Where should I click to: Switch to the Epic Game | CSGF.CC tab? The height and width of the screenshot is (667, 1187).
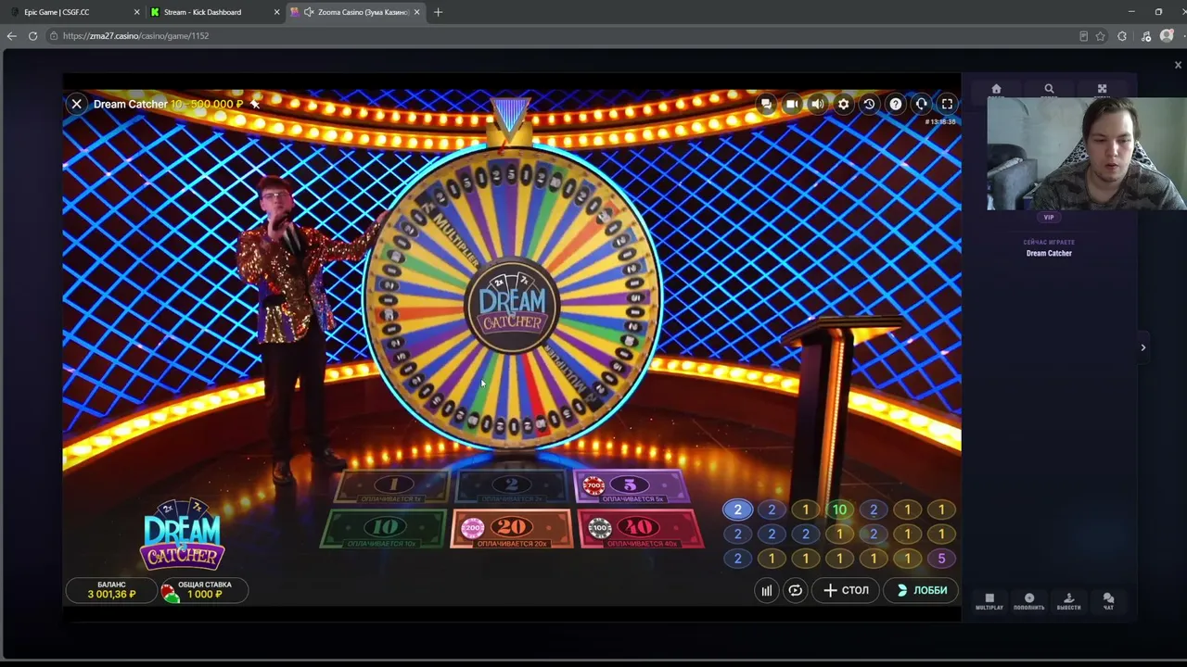(x=76, y=12)
